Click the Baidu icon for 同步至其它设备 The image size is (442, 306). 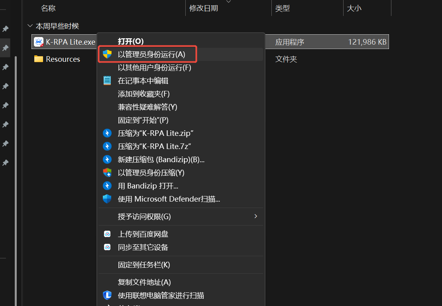pos(107,247)
